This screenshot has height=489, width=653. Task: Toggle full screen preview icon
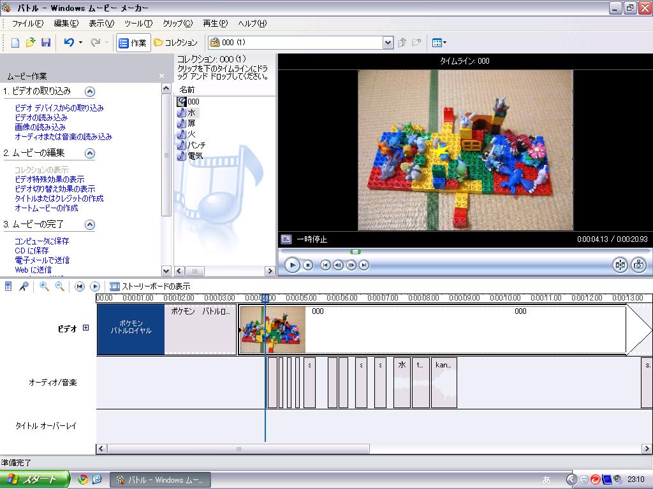pyautogui.click(x=286, y=239)
